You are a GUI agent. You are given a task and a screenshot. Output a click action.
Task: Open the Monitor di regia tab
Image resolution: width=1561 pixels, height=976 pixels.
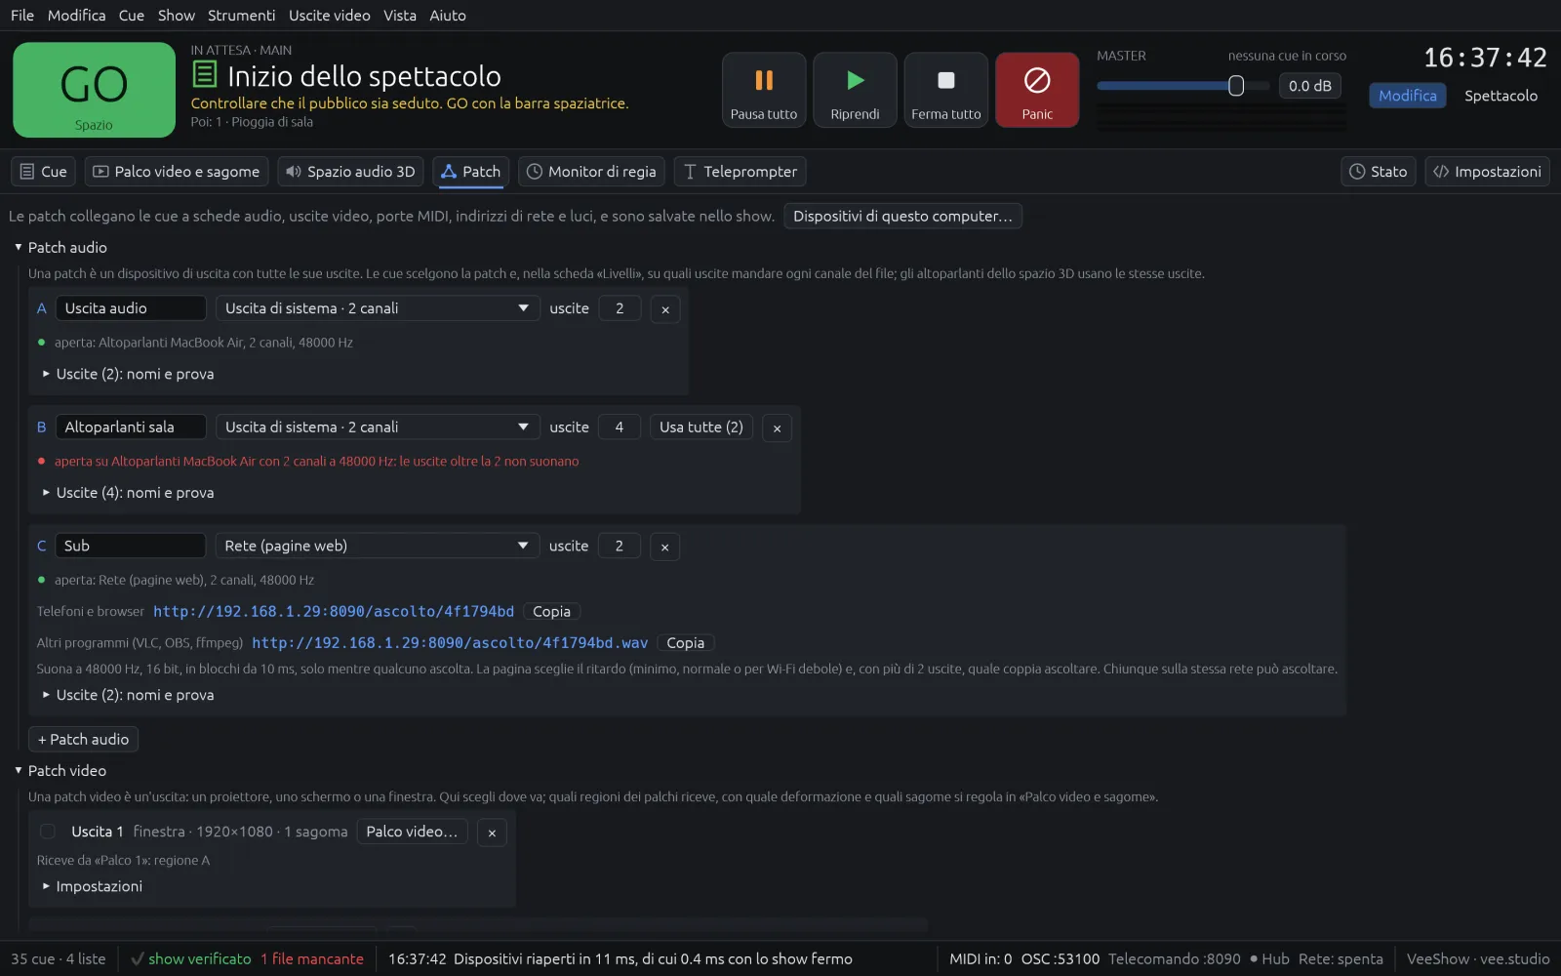pyautogui.click(x=591, y=172)
